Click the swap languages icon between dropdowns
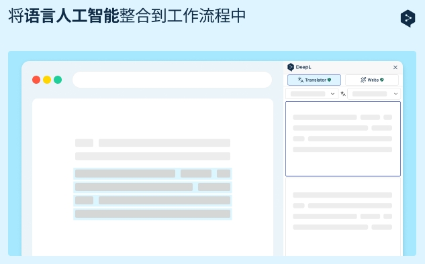Viewport: 425px width, 264px height. pos(343,94)
